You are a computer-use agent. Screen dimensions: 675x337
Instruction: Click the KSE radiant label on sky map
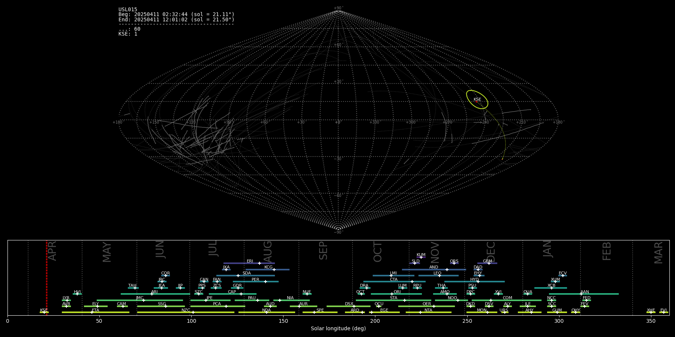tap(477, 100)
